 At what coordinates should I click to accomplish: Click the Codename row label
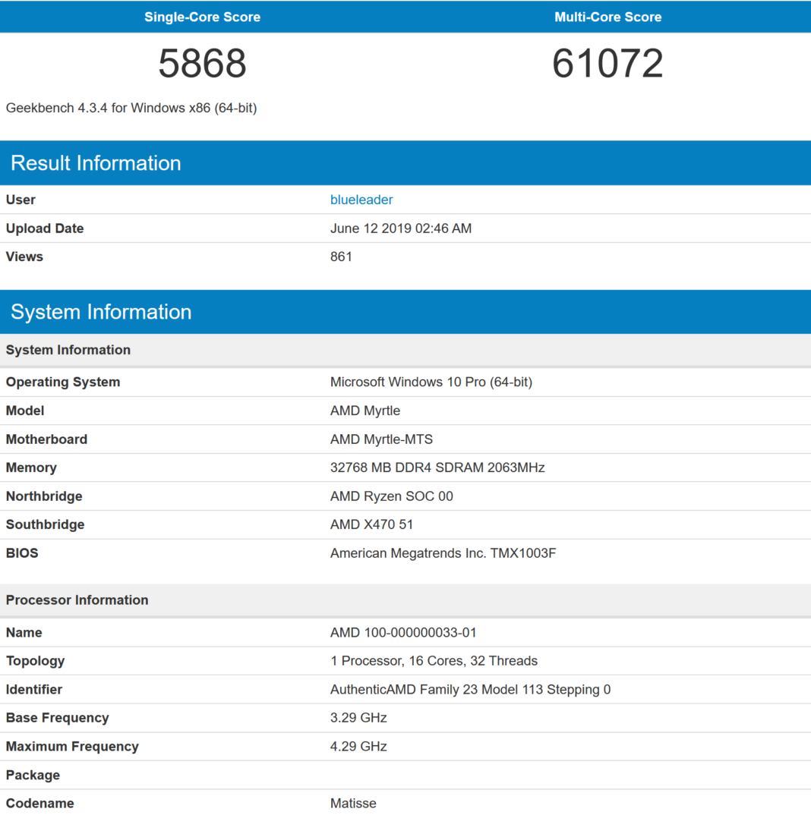(x=39, y=803)
